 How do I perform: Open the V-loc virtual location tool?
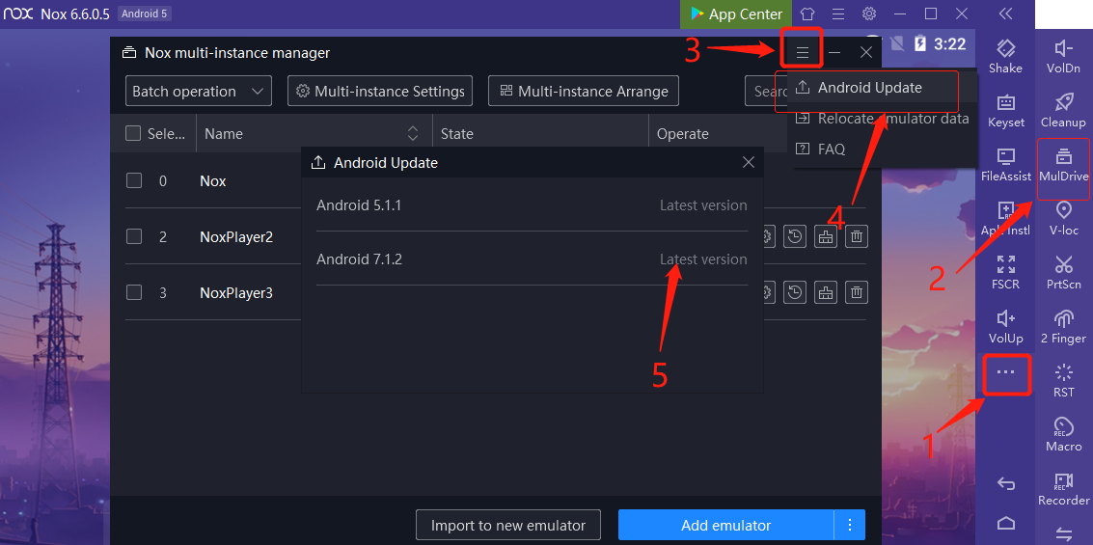click(1064, 218)
